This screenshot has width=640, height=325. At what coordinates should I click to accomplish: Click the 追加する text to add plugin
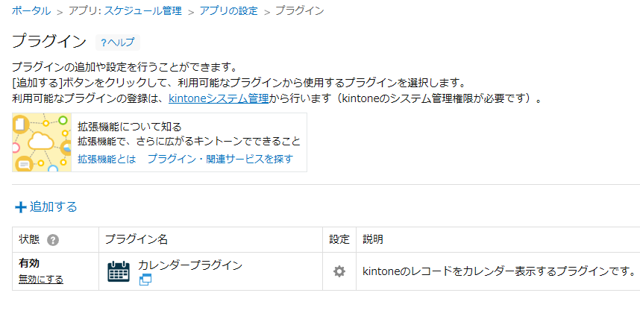point(54,206)
